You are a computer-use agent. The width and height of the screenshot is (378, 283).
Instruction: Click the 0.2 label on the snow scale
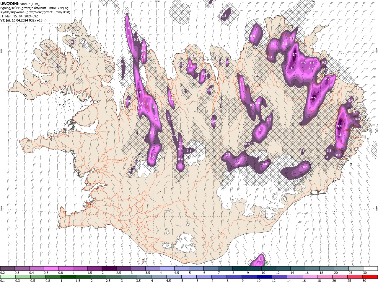click(x=2, y=273)
